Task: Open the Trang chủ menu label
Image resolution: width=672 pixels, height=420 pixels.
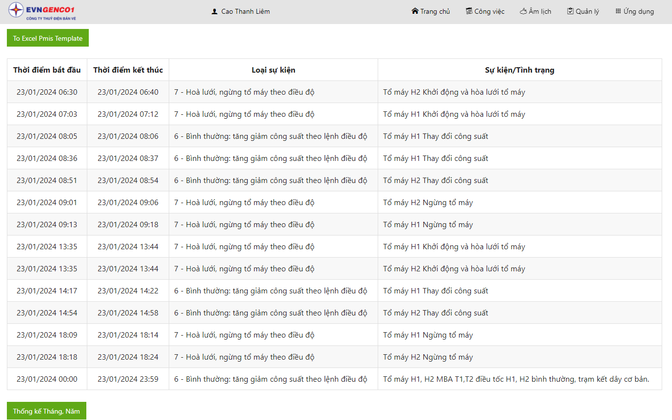Action: 435,11
